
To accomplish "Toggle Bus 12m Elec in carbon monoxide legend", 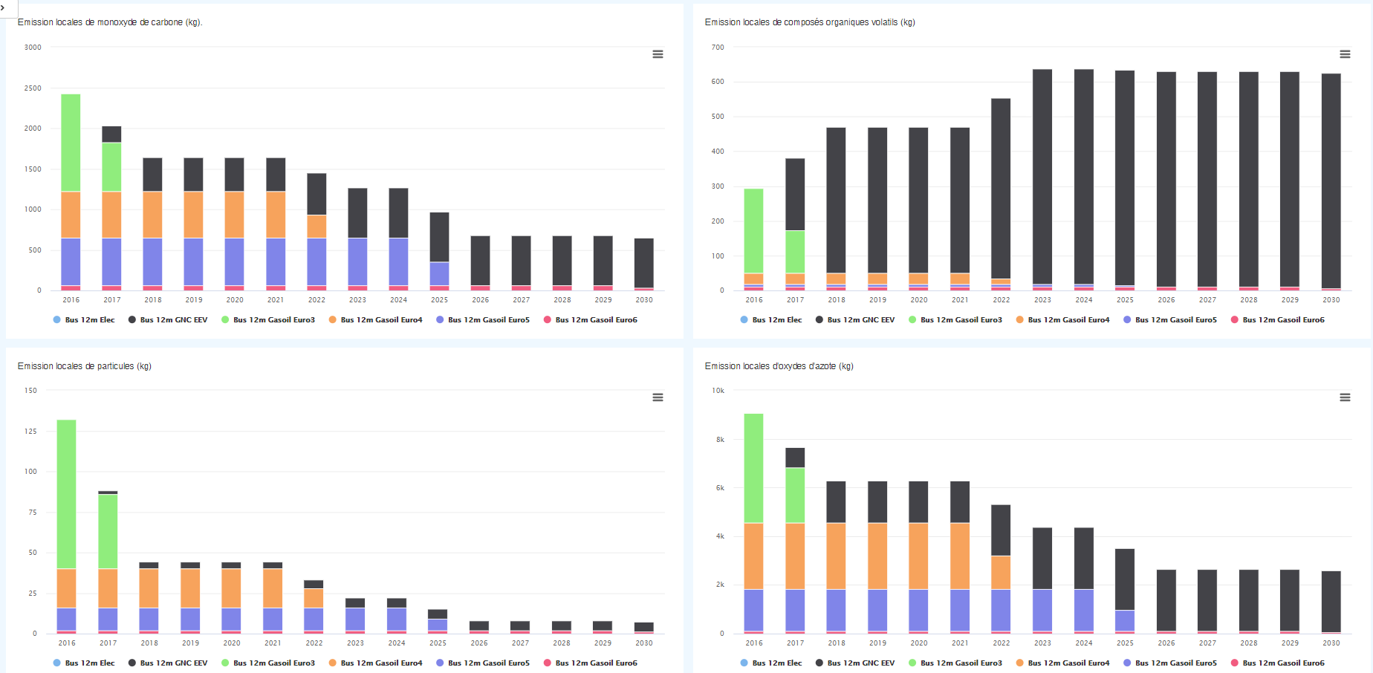I will (89, 320).
